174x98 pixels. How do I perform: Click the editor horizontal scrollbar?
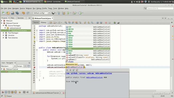click(98, 90)
